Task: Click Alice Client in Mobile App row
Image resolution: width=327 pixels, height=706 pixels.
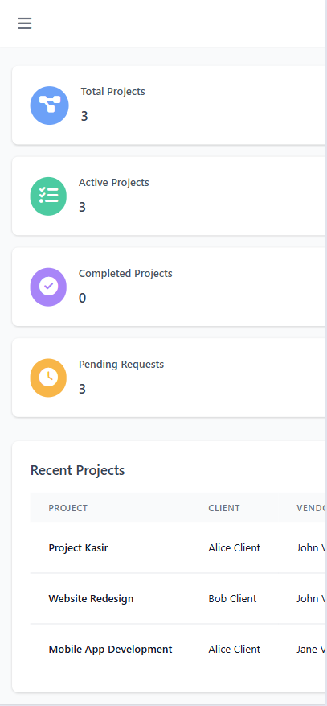Action: (234, 650)
